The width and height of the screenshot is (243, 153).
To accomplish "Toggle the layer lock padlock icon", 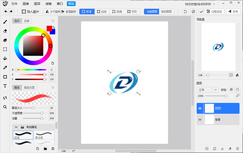I will pyautogui.click(x=237, y=90).
